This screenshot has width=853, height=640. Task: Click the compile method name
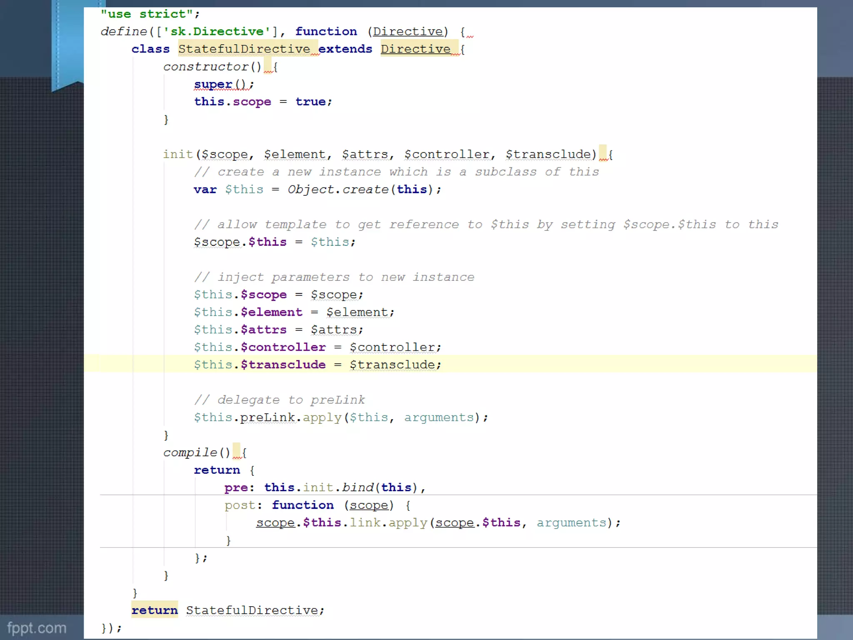coord(190,452)
